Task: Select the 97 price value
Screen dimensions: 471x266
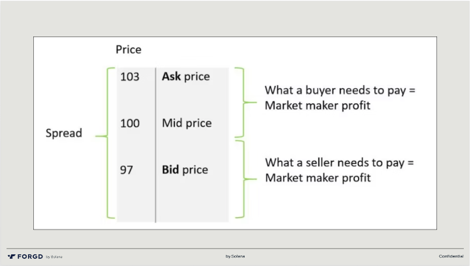Action: click(127, 170)
